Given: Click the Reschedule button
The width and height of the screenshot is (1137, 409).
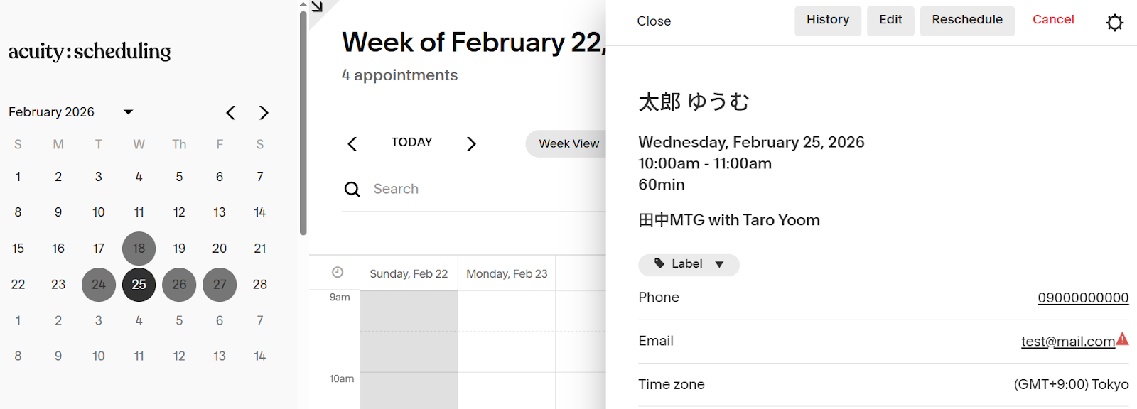Looking at the screenshot, I should pyautogui.click(x=966, y=21).
